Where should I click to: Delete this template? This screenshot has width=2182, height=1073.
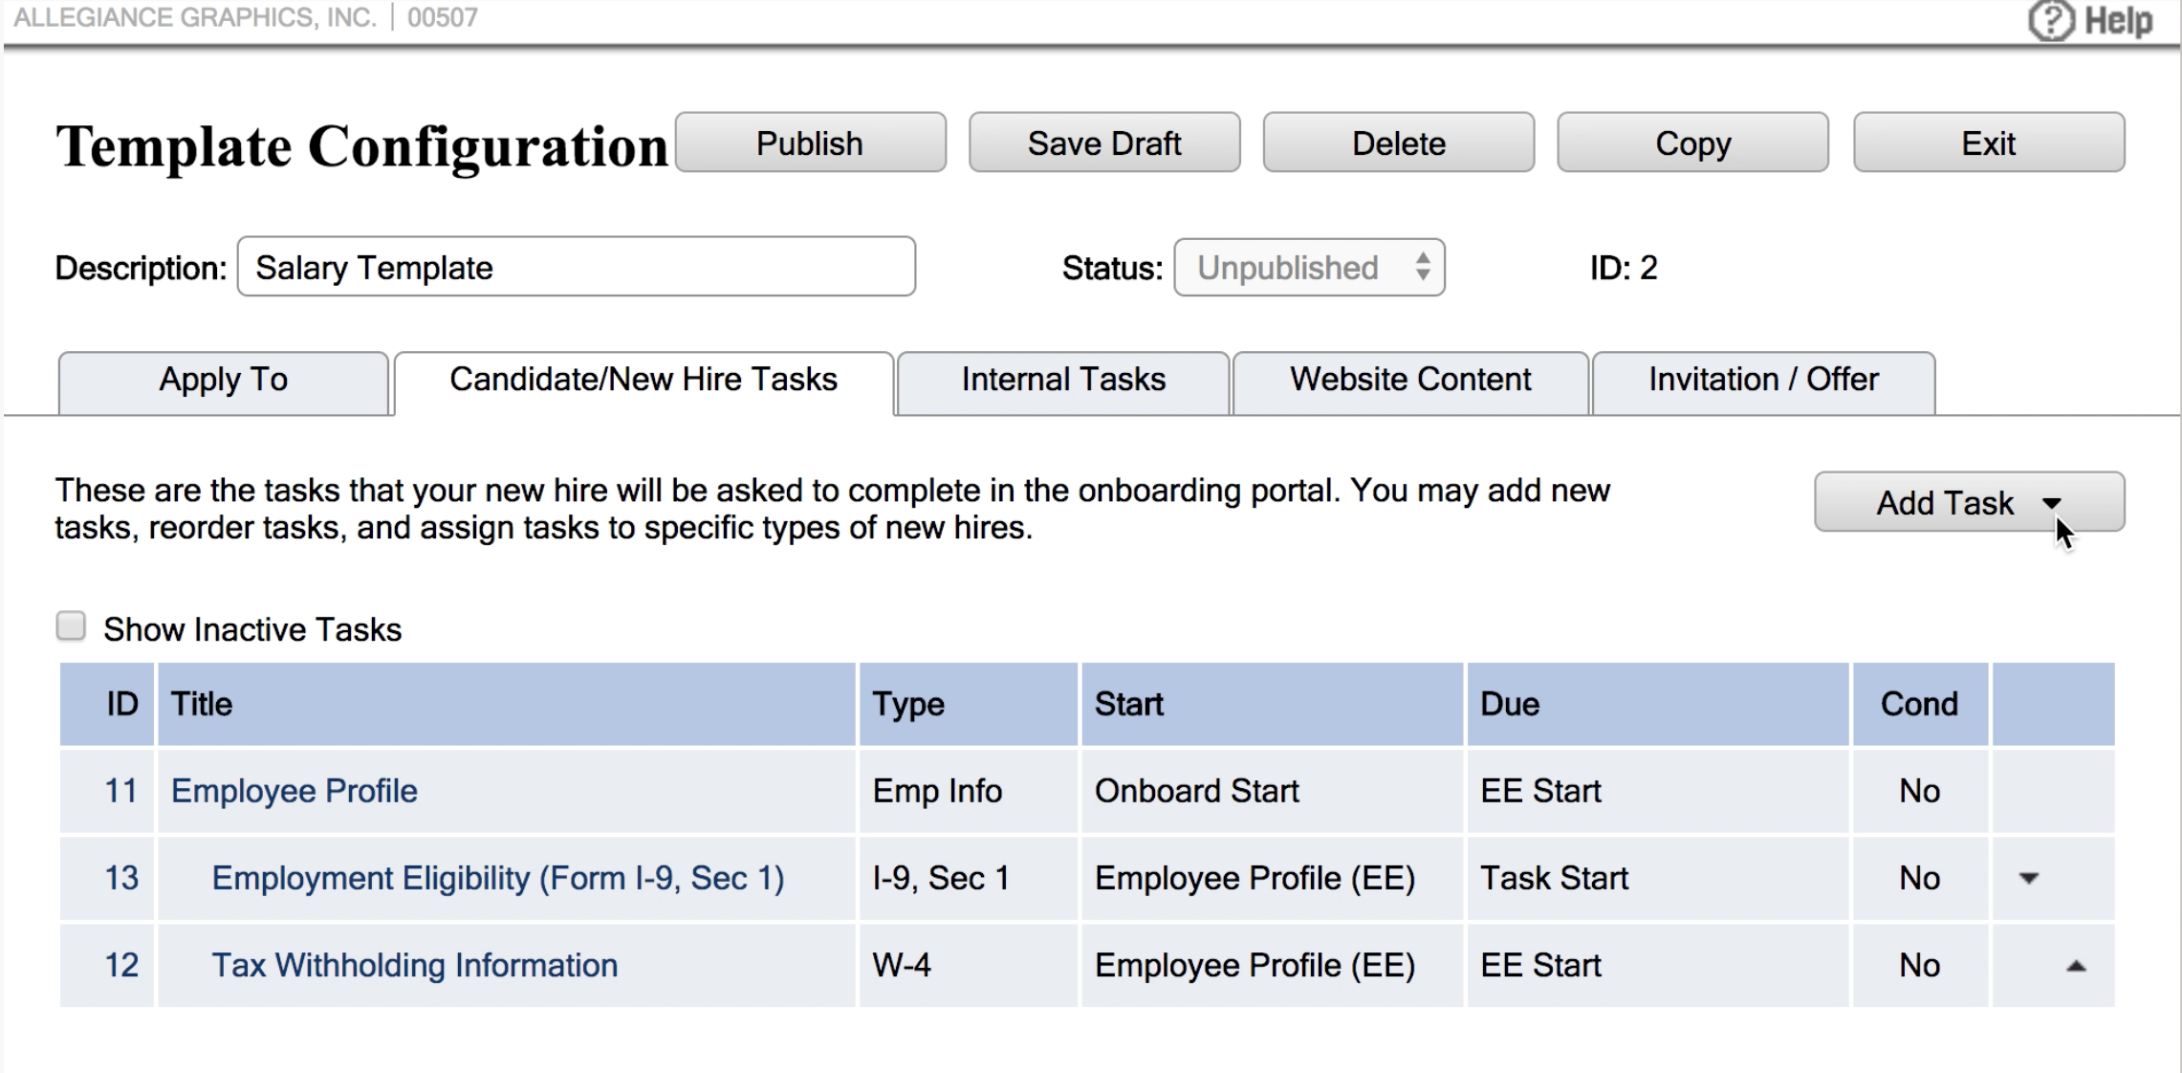coord(1398,142)
